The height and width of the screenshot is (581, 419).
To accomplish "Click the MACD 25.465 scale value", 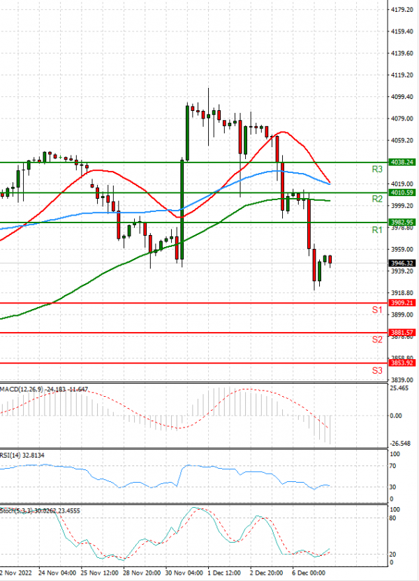I will coord(399,388).
